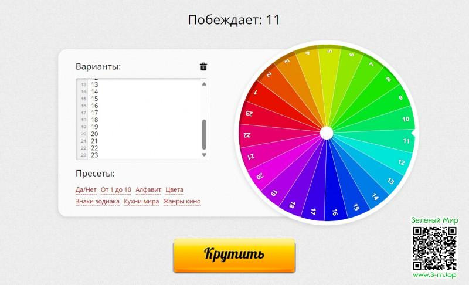Click the white center hub of the wheel
The image size is (469, 285).
(326, 134)
